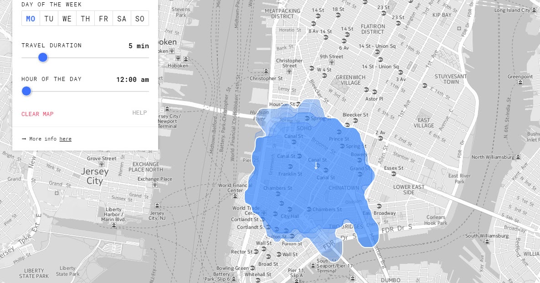The width and height of the screenshot is (540, 283).
Task: Select the Chambers St subway station marker
Action: (309, 208)
